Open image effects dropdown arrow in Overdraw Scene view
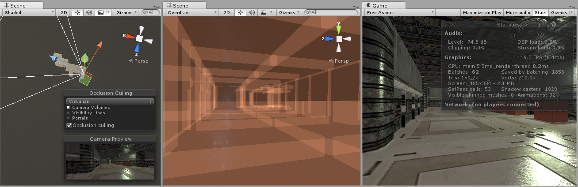This screenshot has height=187, width=578. [272, 12]
